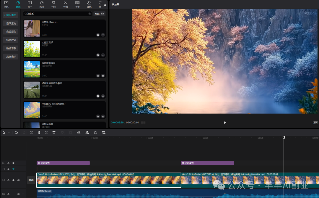Set the video cover via 封面

(x=31, y=180)
